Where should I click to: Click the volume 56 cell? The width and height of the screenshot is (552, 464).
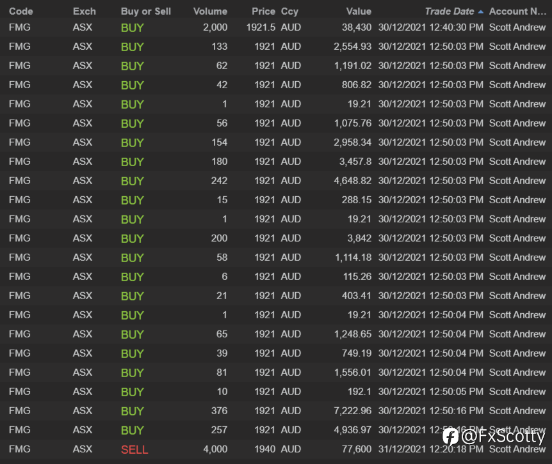tap(222, 123)
